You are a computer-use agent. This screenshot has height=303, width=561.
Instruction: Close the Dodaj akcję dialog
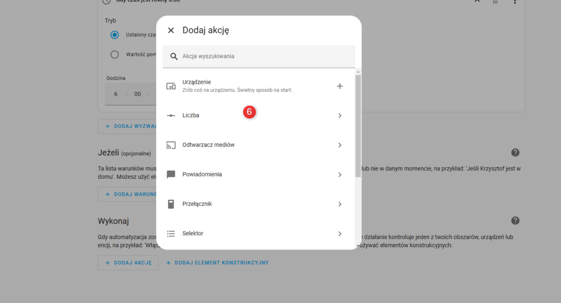pos(171,31)
